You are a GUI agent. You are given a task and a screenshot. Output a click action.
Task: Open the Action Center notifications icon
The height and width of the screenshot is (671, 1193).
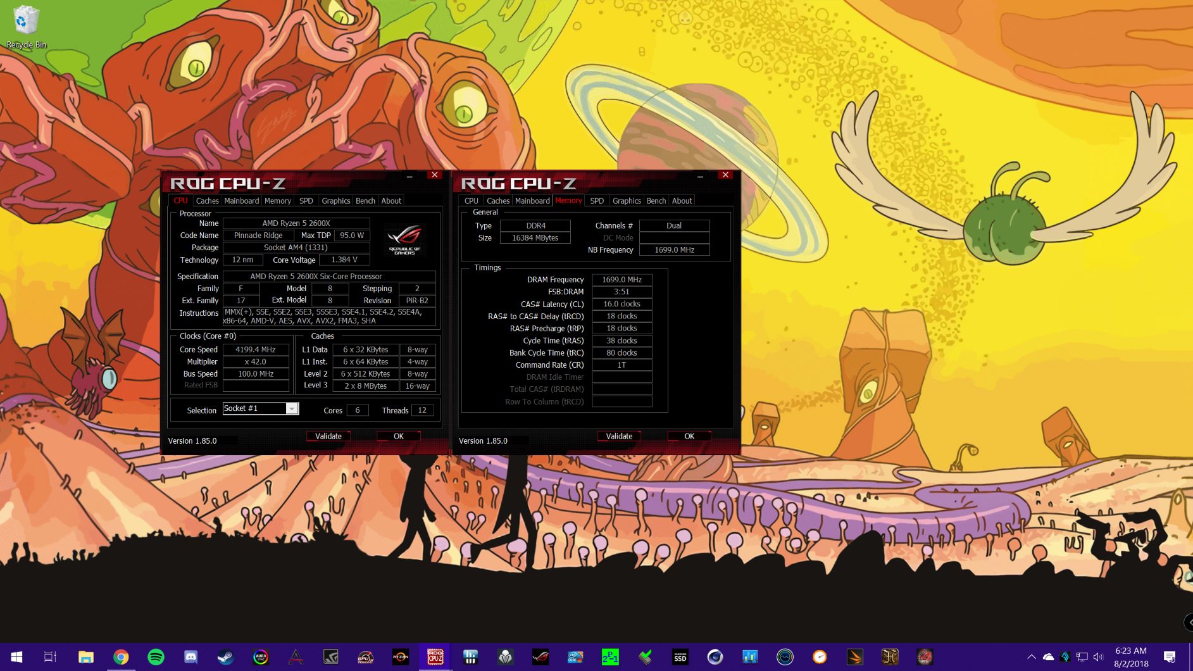1170,657
